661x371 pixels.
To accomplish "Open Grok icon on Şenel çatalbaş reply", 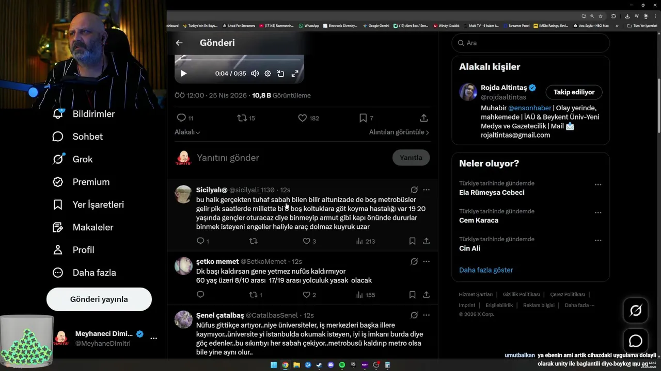I will pos(414,315).
